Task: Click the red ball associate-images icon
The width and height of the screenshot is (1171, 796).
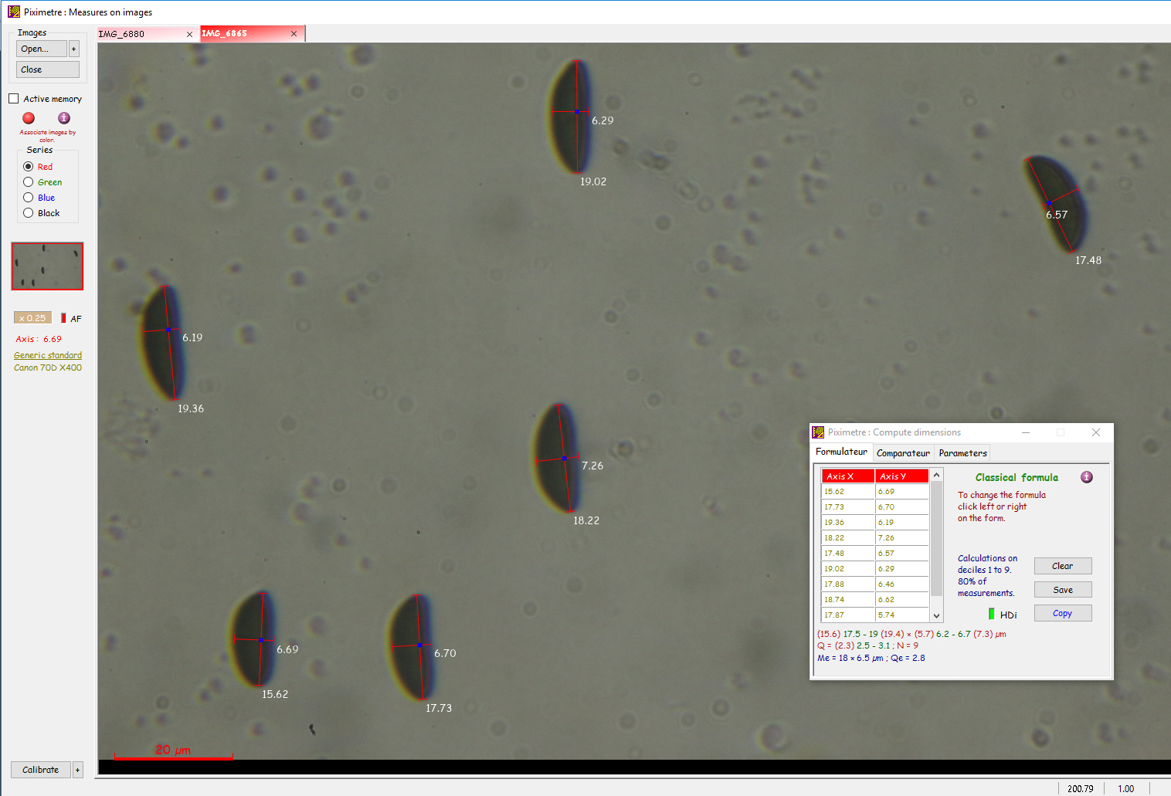Action: (29, 118)
